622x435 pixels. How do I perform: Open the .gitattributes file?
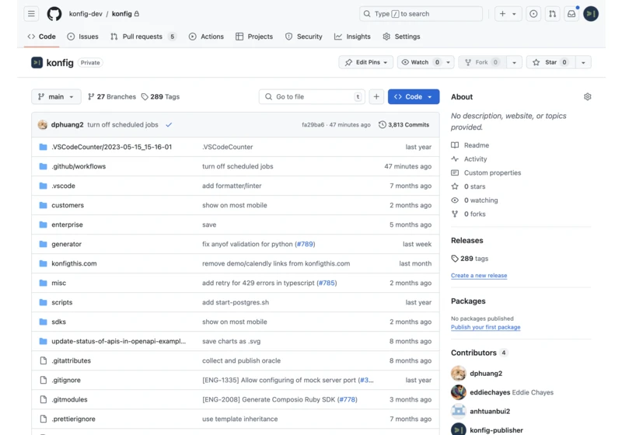(x=71, y=360)
